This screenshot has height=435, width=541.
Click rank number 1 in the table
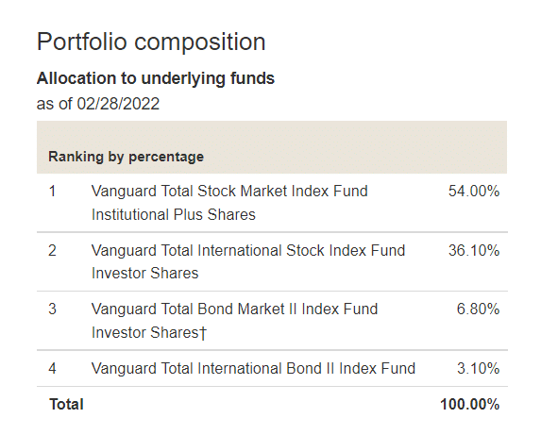coord(52,191)
